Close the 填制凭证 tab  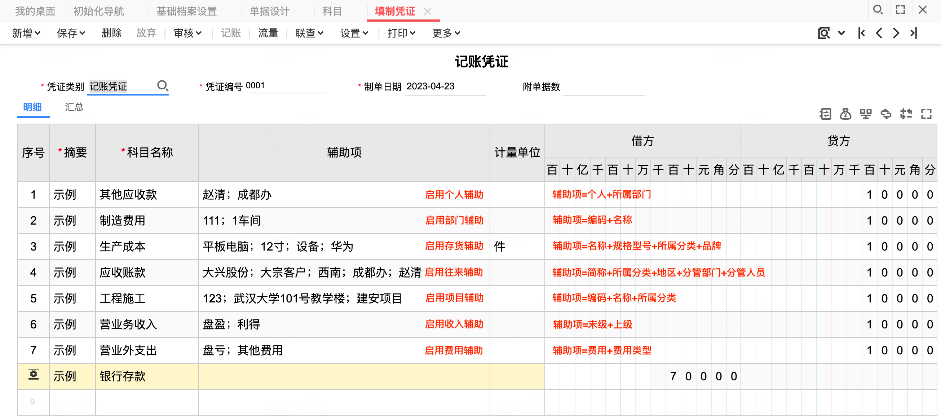point(428,12)
